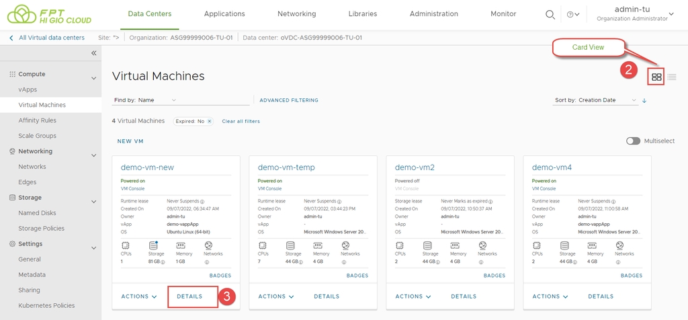Open the Sort by Creation Date dropdown
The width and height of the screenshot is (688, 320).
click(595, 100)
